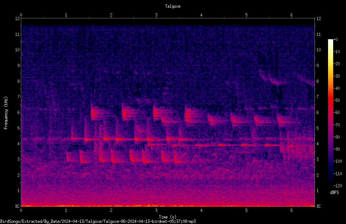Click the first bright 6 kHz note

96,113
